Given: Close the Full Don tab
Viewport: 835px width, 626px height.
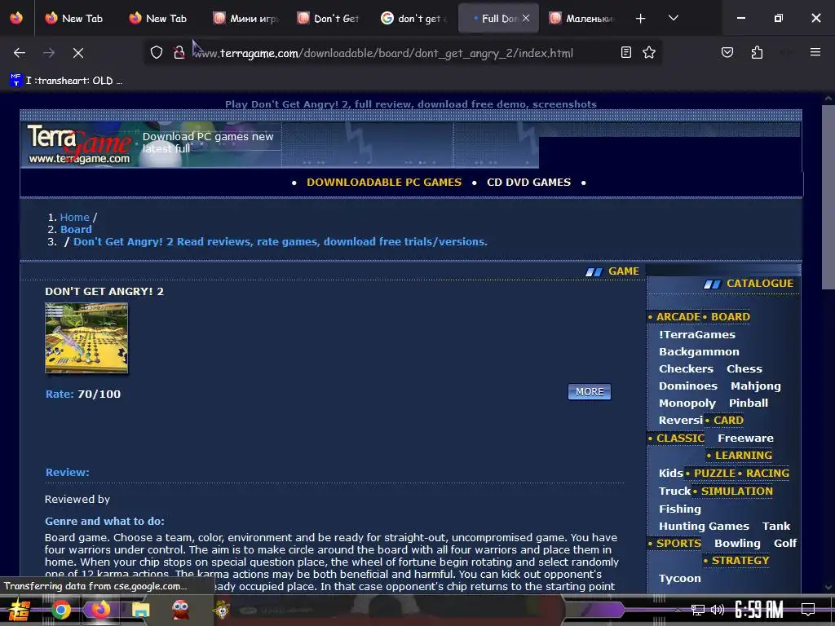Looking at the screenshot, I should coord(526,18).
